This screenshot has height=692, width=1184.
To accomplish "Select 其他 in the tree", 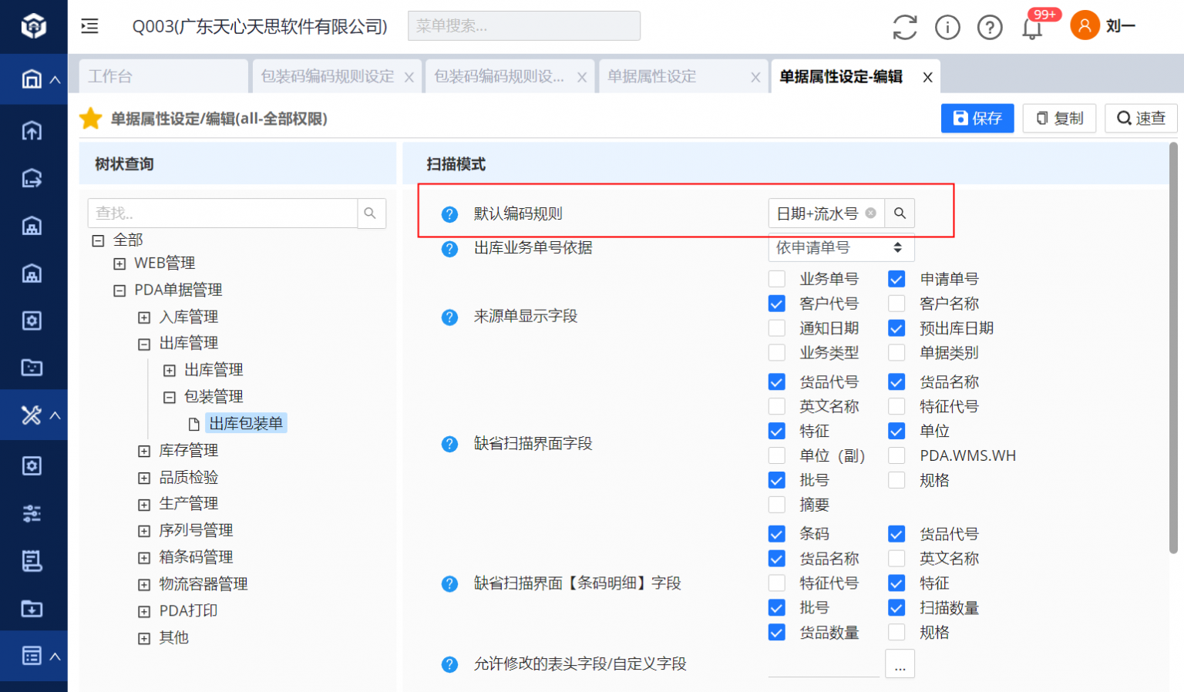I will (173, 638).
